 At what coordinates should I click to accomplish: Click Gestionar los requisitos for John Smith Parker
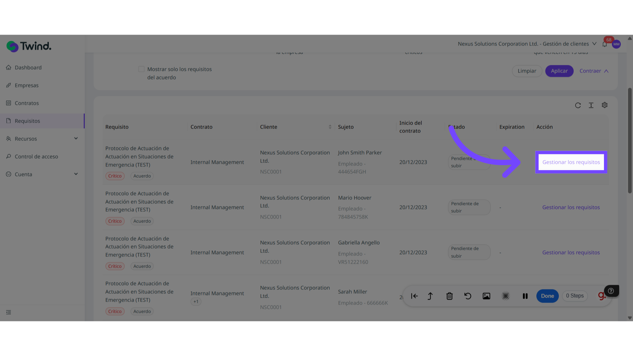[571, 162]
